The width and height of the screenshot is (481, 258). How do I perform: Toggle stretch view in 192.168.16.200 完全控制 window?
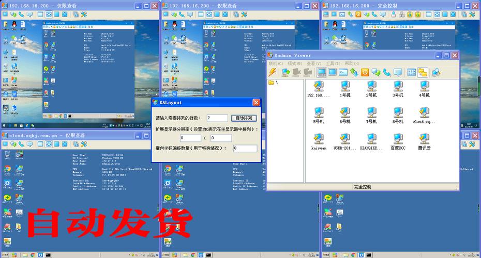[437, 14]
